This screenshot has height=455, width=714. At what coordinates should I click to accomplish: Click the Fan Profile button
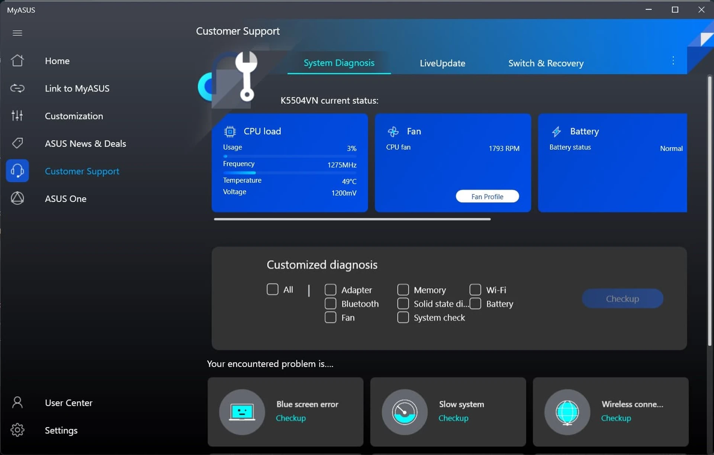point(487,196)
